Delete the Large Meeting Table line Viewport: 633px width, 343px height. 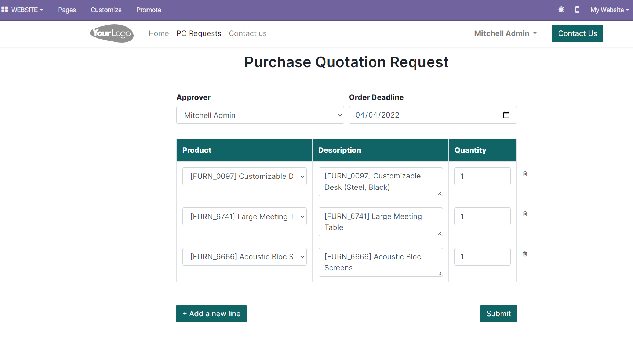point(525,213)
